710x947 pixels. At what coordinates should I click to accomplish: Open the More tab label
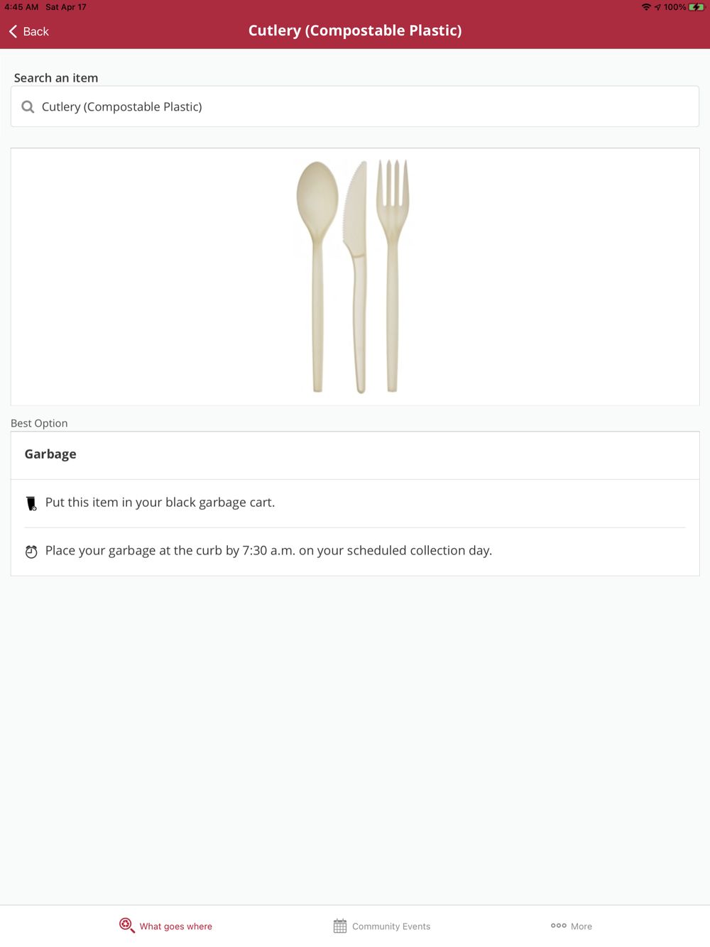pos(581,926)
